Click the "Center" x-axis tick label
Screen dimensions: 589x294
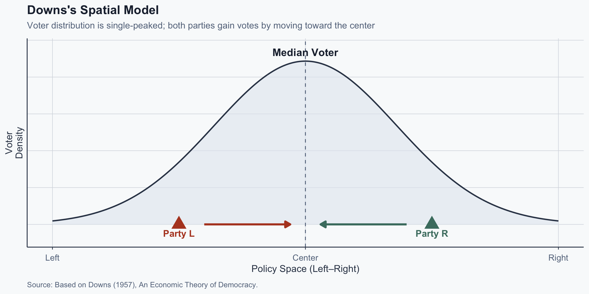pos(305,258)
